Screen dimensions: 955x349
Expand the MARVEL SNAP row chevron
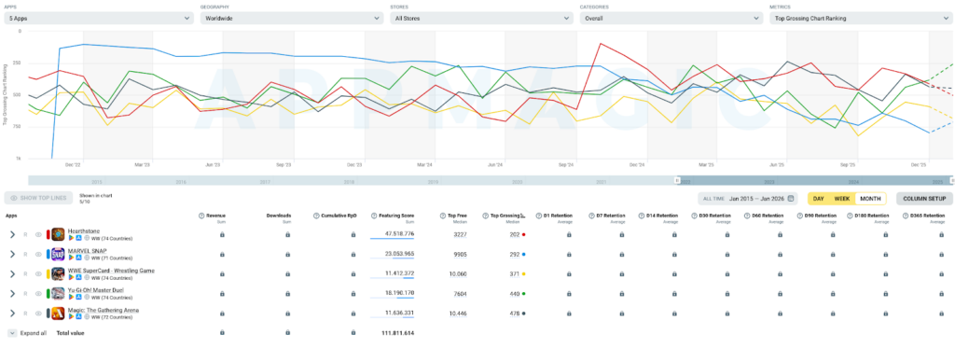[12, 254]
